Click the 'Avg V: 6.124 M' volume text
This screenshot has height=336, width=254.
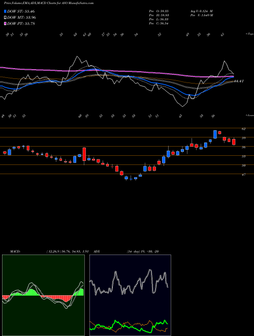(201, 11)
